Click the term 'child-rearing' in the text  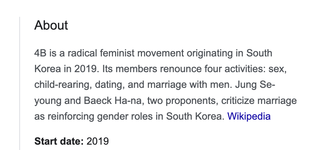tap(63, 85)
